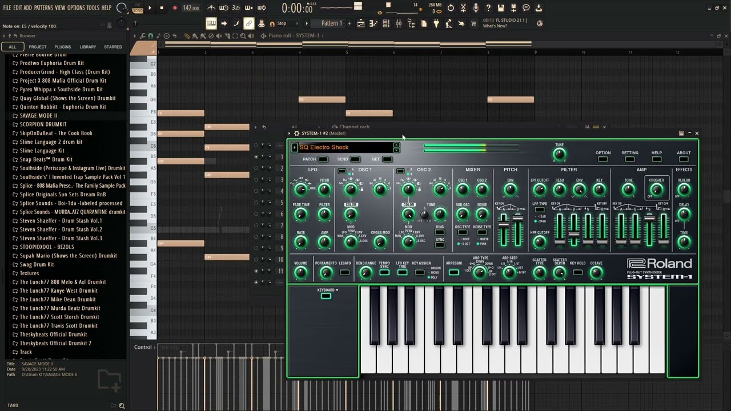Click the tempo field showing 142.000
The width and height of the screenshot is (731, 411).
click(x=191, y=9)
